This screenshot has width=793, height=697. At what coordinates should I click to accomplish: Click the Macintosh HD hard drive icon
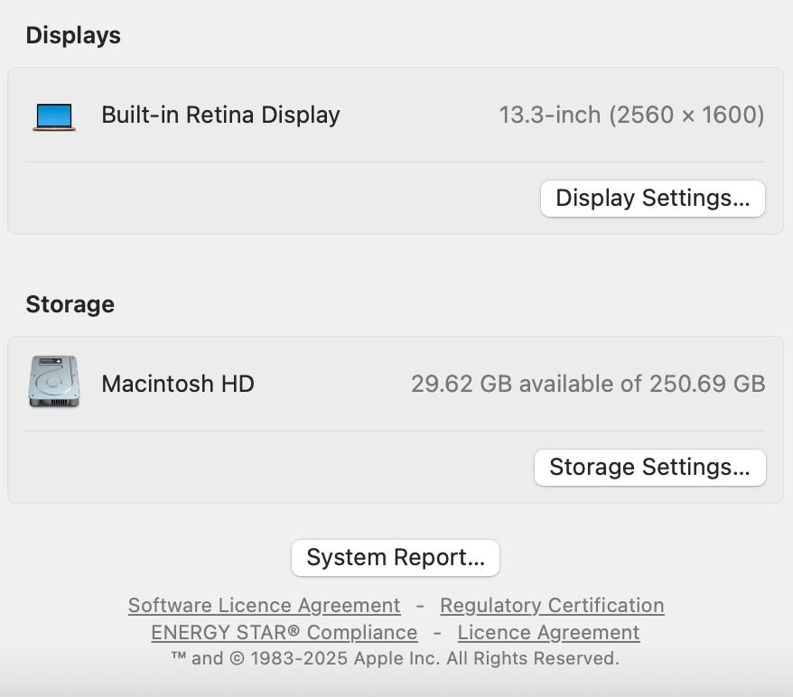coord(54,383)
